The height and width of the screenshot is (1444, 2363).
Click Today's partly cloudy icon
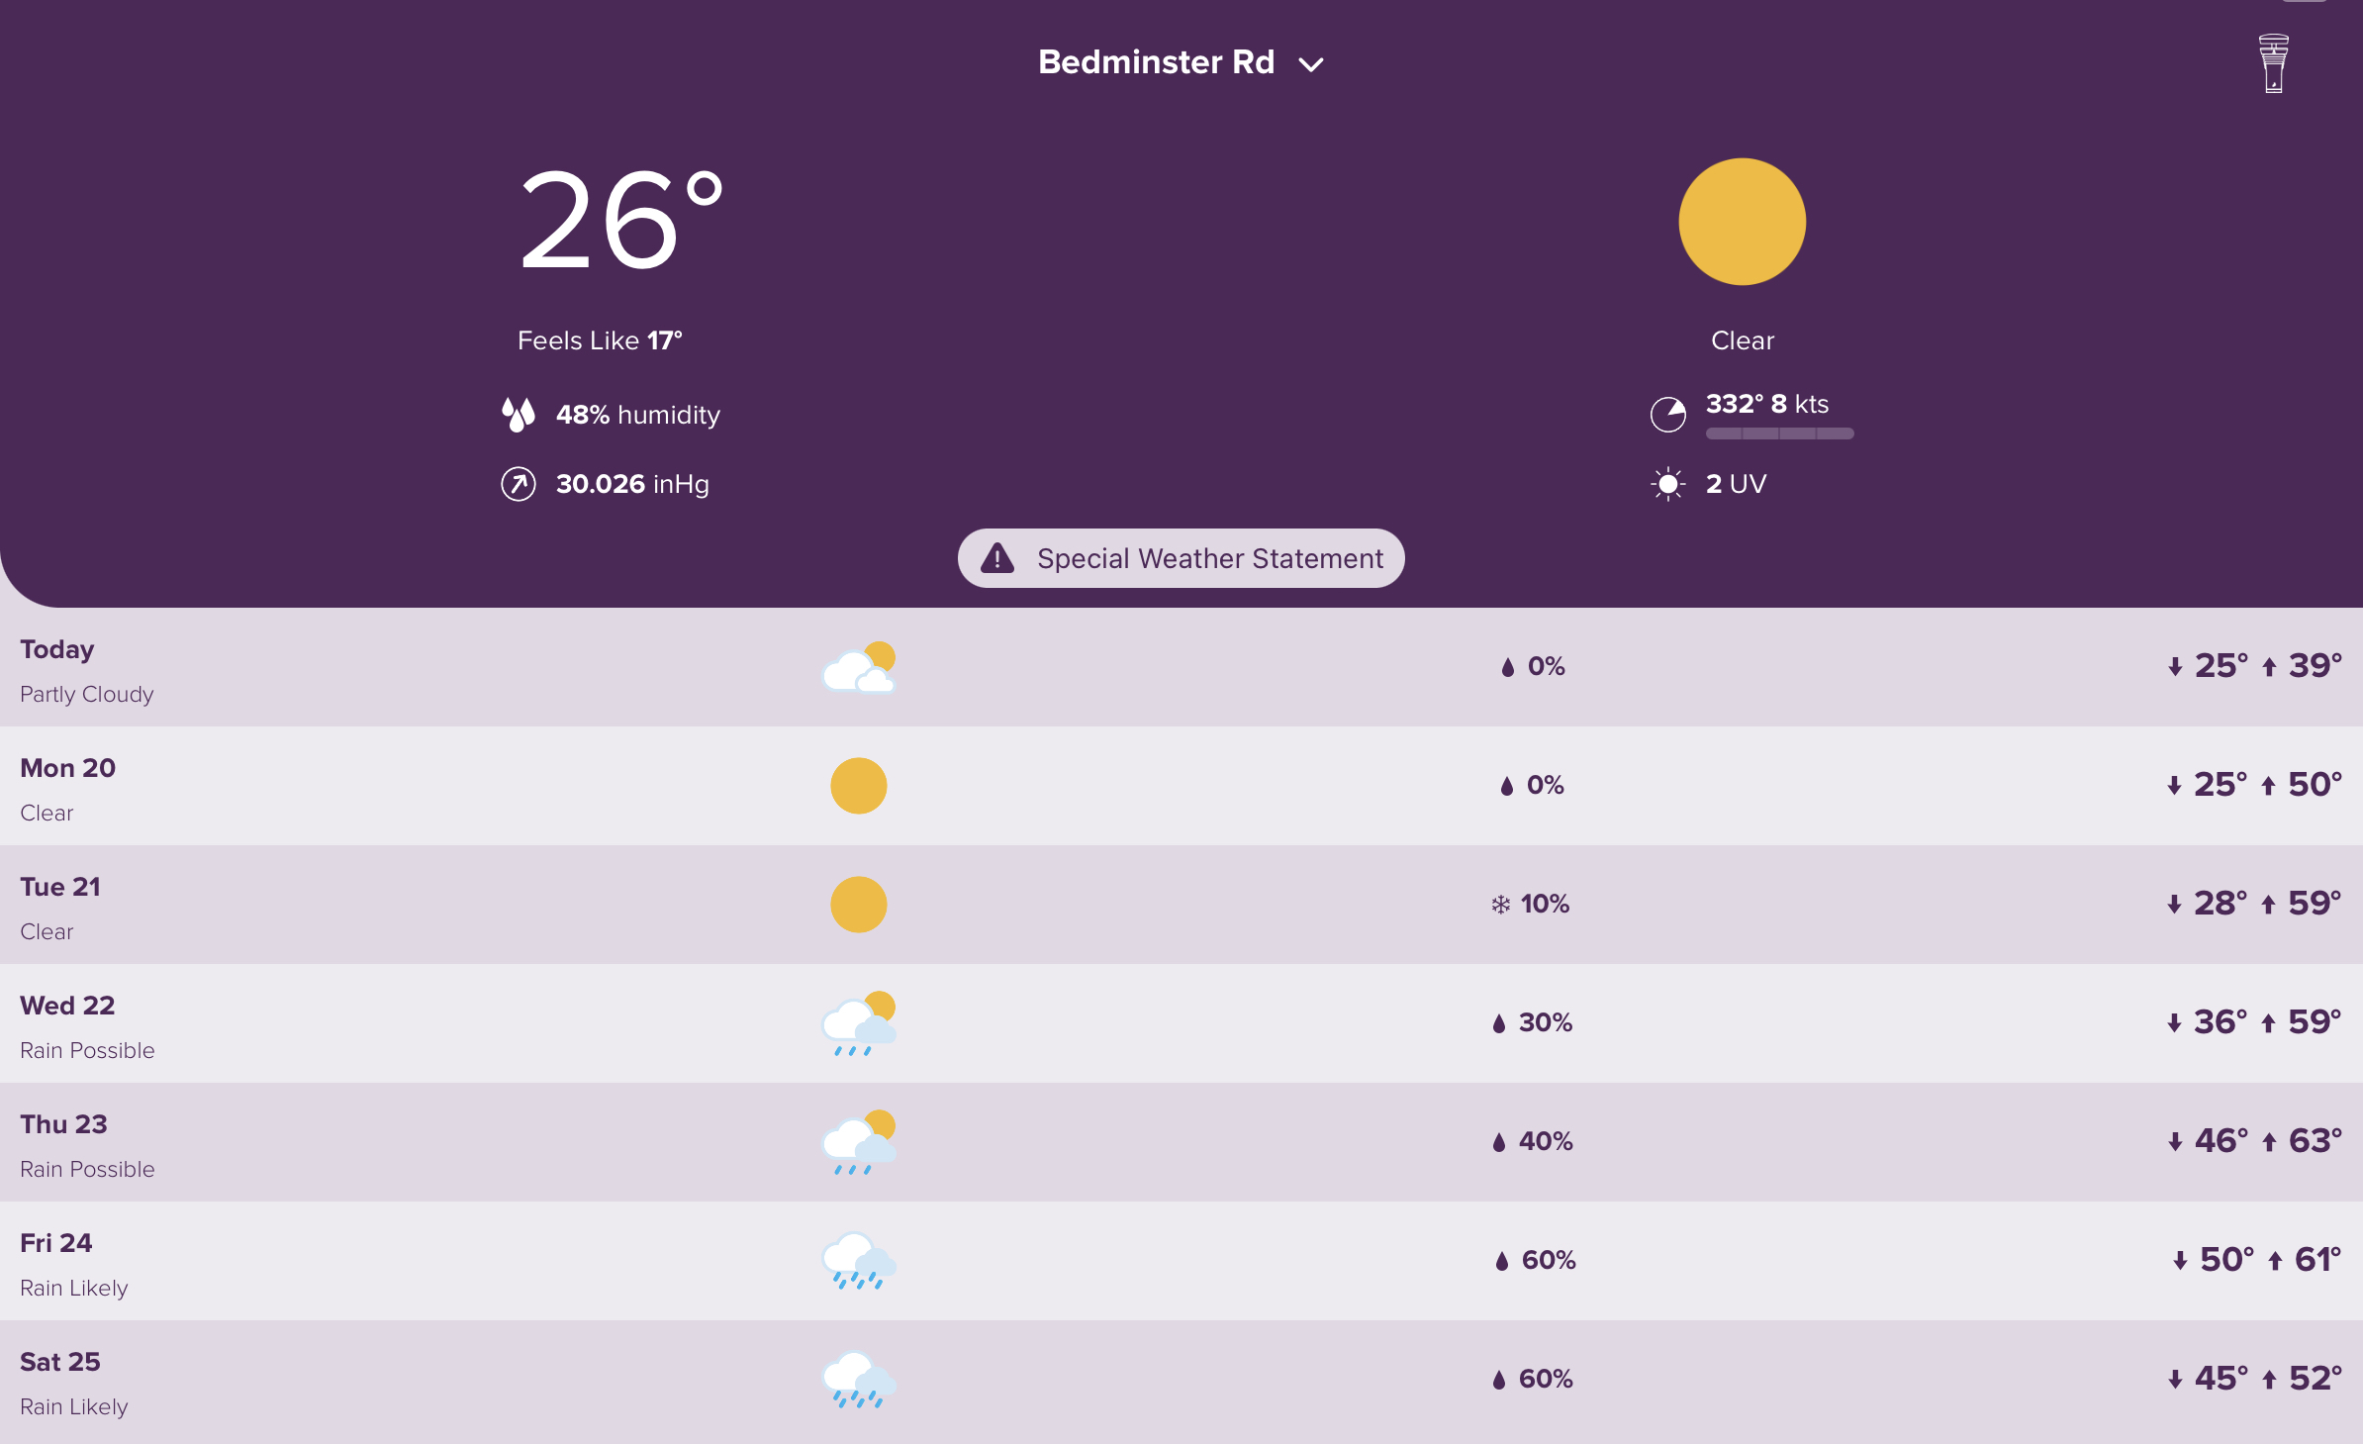(x=859, y=668)
